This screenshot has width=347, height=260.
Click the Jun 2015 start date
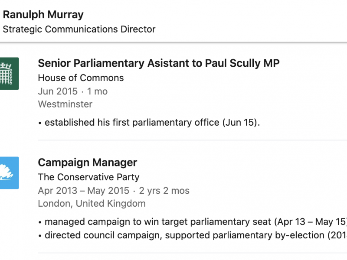58,91
